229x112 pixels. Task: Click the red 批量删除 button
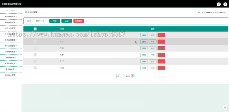79,21
